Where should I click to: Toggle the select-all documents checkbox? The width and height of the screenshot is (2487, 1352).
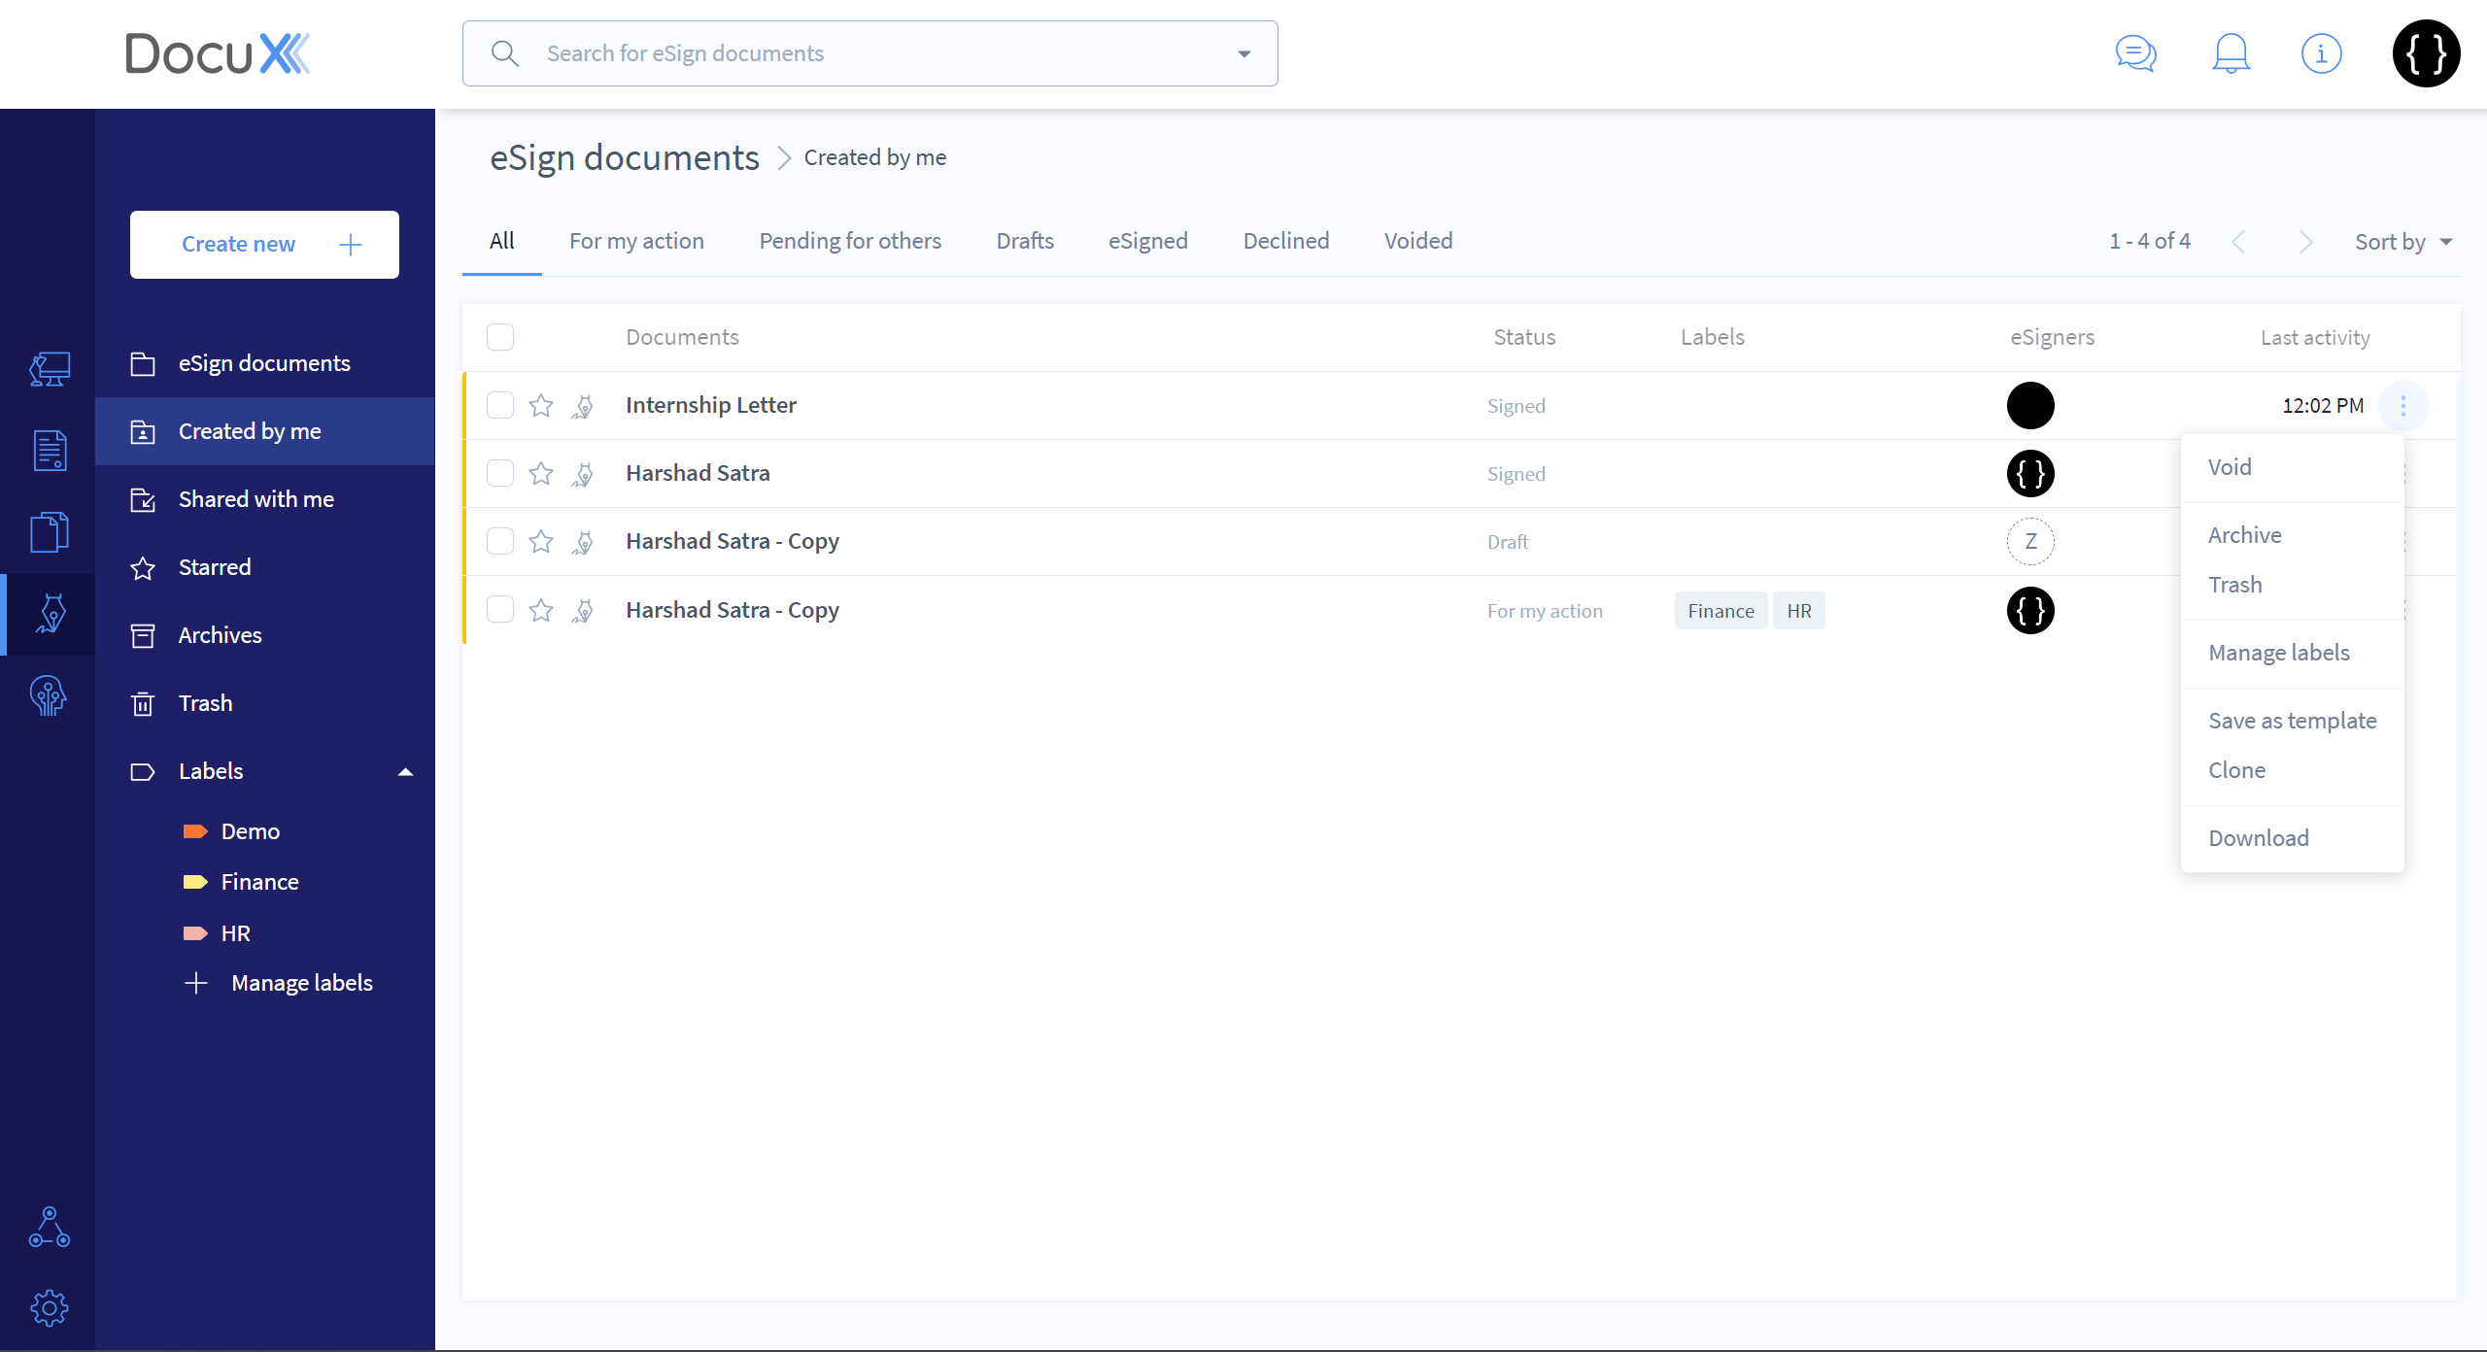(x=500, y=337)
